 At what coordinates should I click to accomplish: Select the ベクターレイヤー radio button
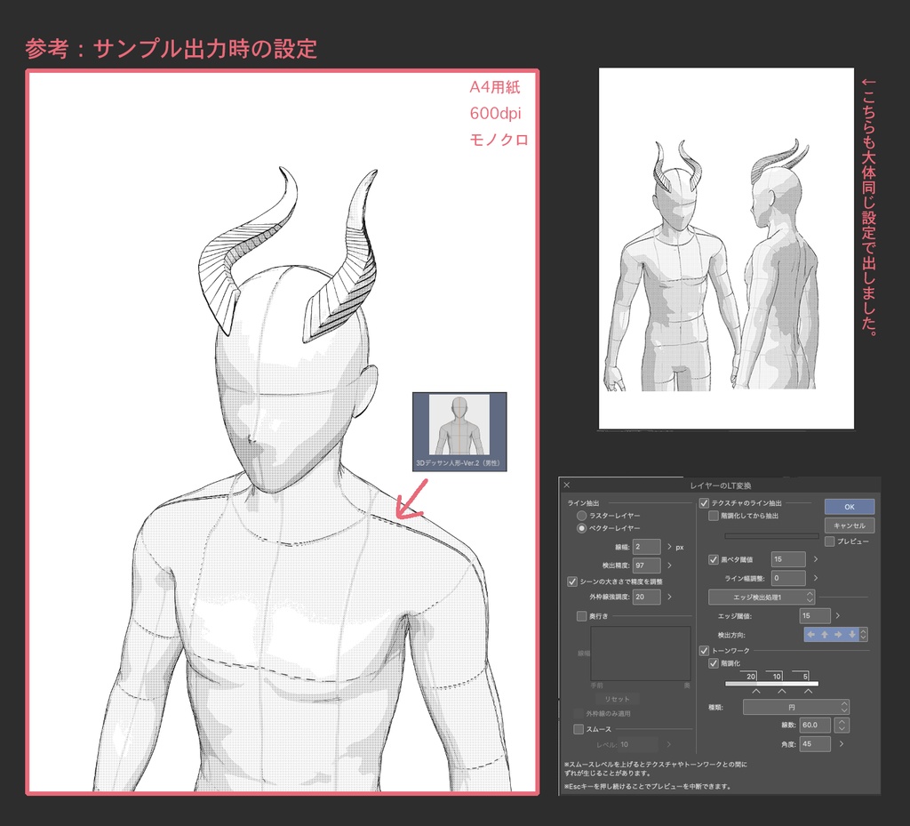point(581,528)
